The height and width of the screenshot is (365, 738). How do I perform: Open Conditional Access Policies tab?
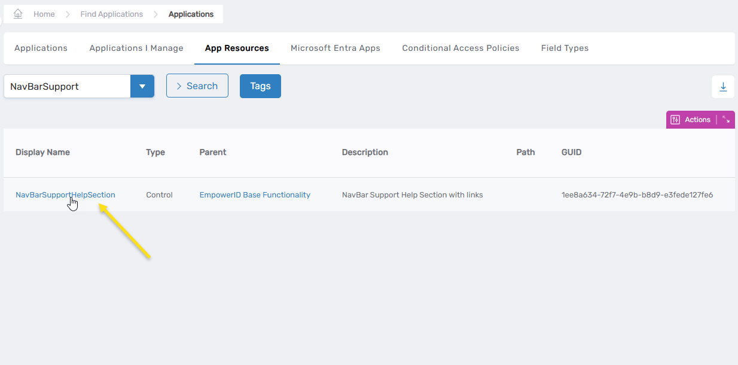click(461, 48)
